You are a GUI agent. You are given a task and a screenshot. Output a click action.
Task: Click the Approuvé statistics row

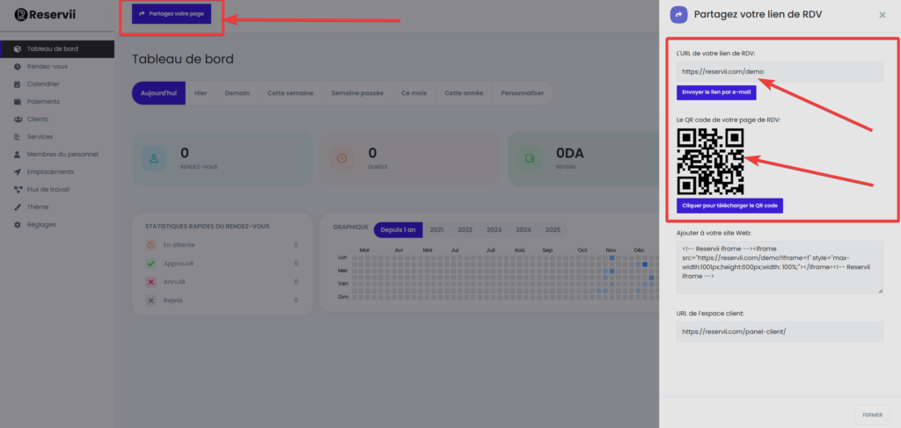click(222, 264)
